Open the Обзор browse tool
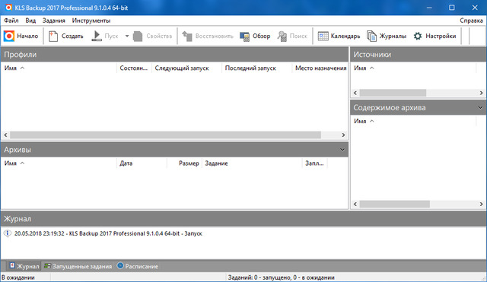Screen dimensions: 487x282 point(244,36)
